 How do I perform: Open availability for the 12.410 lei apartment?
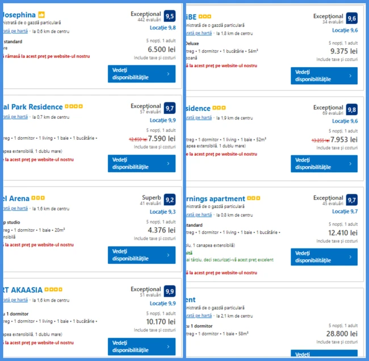(x=324, y=257)
